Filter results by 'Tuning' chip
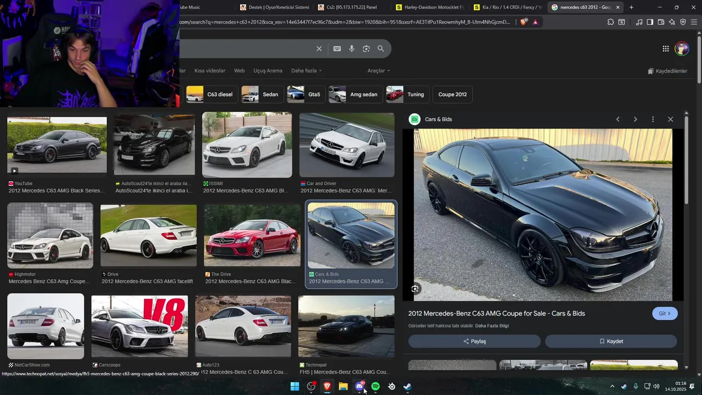The image size is (702, 395). 407,94
